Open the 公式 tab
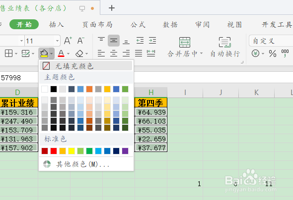 pos(138,24)
